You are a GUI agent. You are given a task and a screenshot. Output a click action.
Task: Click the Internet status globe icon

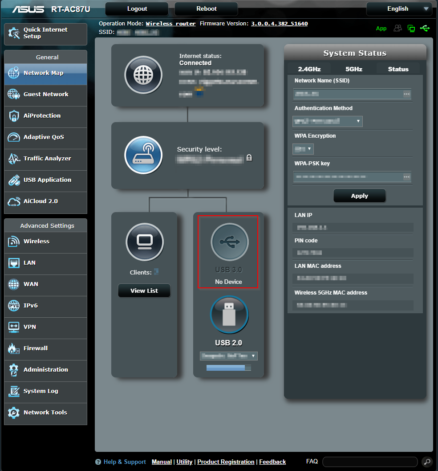tap(143, 75)
